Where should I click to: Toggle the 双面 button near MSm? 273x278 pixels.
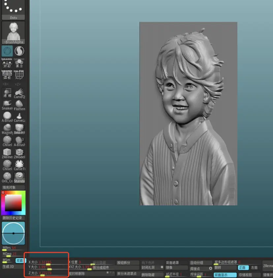point(20,261)
